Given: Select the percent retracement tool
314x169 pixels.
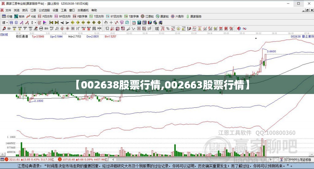Looking at the screenshot, I should (x=168, y=28).
